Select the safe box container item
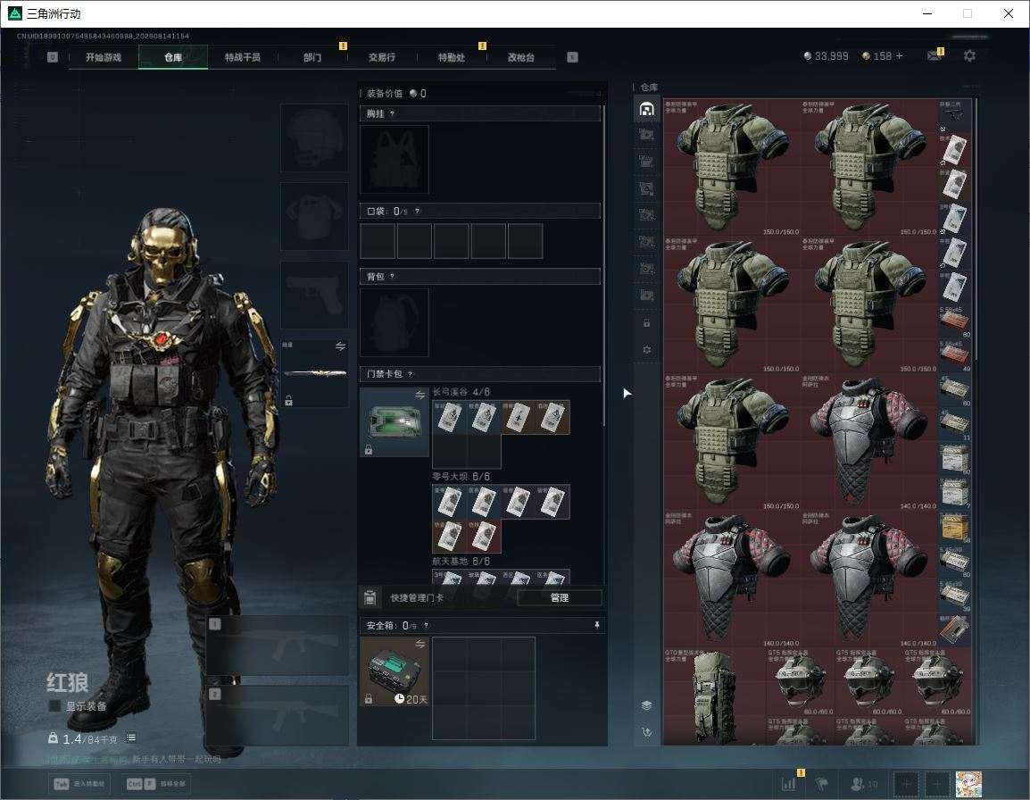Image resolution: width=1030 pixels, height=800 pixels. [x=395, y=671]
